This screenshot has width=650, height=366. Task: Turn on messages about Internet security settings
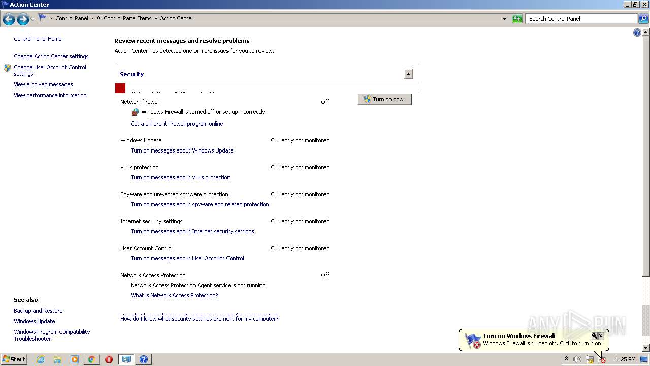click(192, 231)
